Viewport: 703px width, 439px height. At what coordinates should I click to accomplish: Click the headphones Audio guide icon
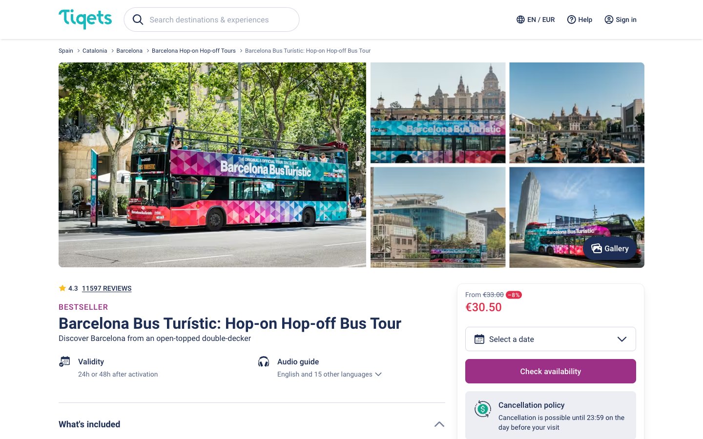click(264, 362)
